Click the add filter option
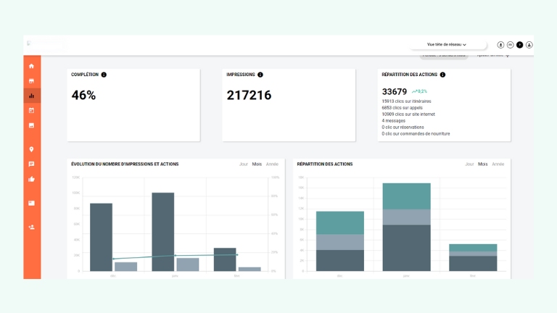Image resolution: width=557 pixels, height=313 pixels. pyautogui.click(x=493, y=56)
